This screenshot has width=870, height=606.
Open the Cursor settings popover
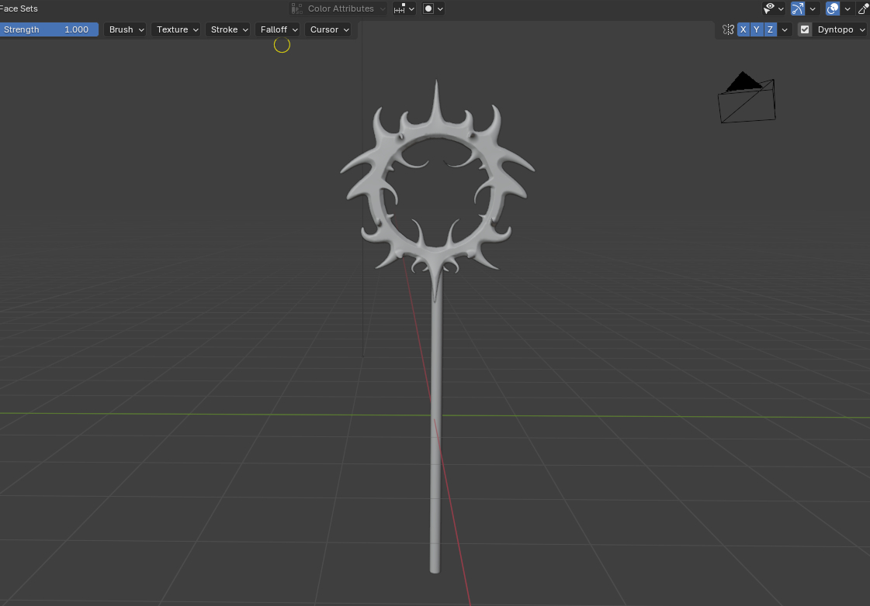pyautogui.click(x=329, y=29)
